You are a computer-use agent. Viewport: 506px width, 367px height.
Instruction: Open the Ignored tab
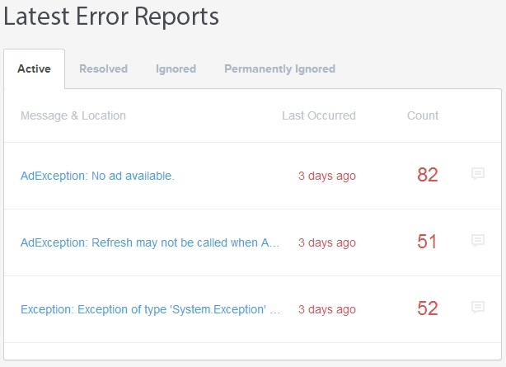click(x=176, y=68)
